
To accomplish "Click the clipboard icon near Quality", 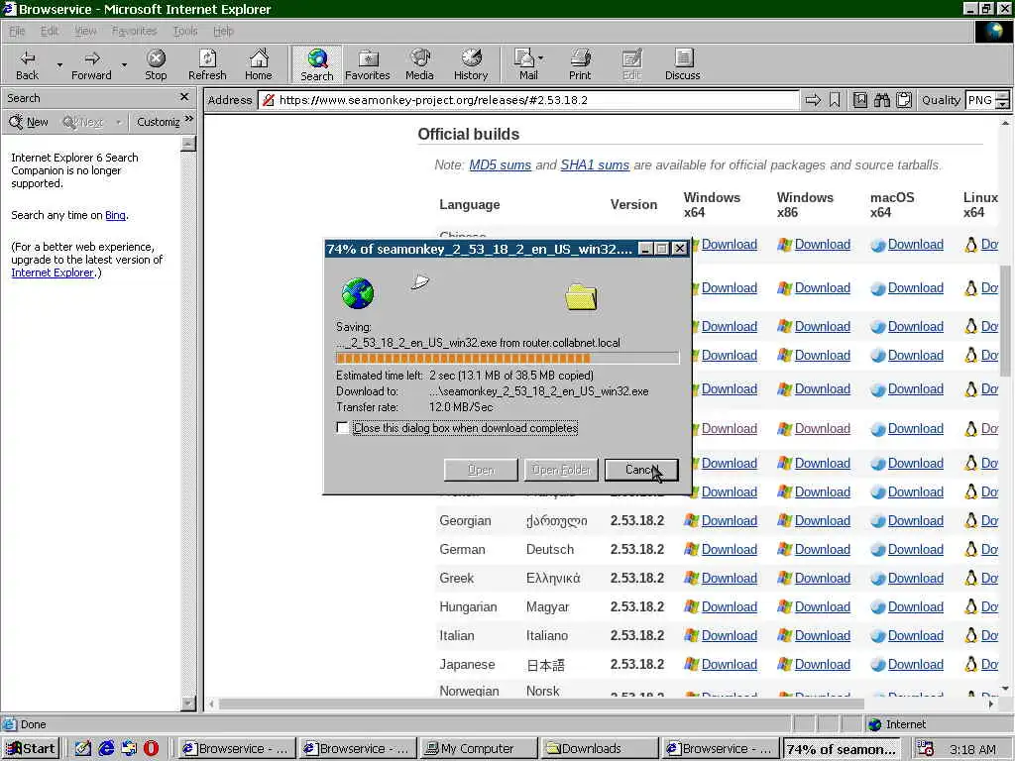I will point(904,100).
